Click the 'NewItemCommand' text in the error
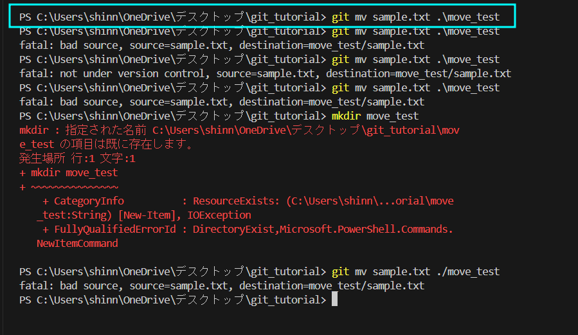 tap(77, 243)
